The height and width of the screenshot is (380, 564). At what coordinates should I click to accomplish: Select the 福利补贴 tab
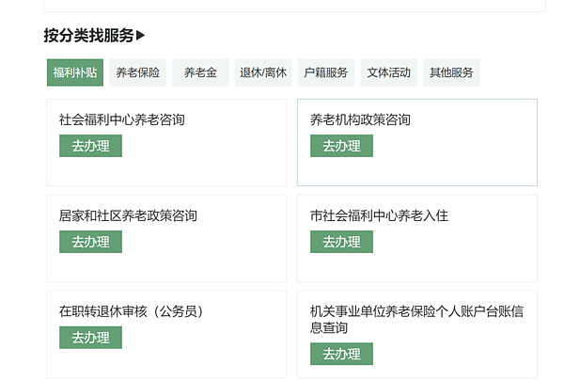coord(75,72)
